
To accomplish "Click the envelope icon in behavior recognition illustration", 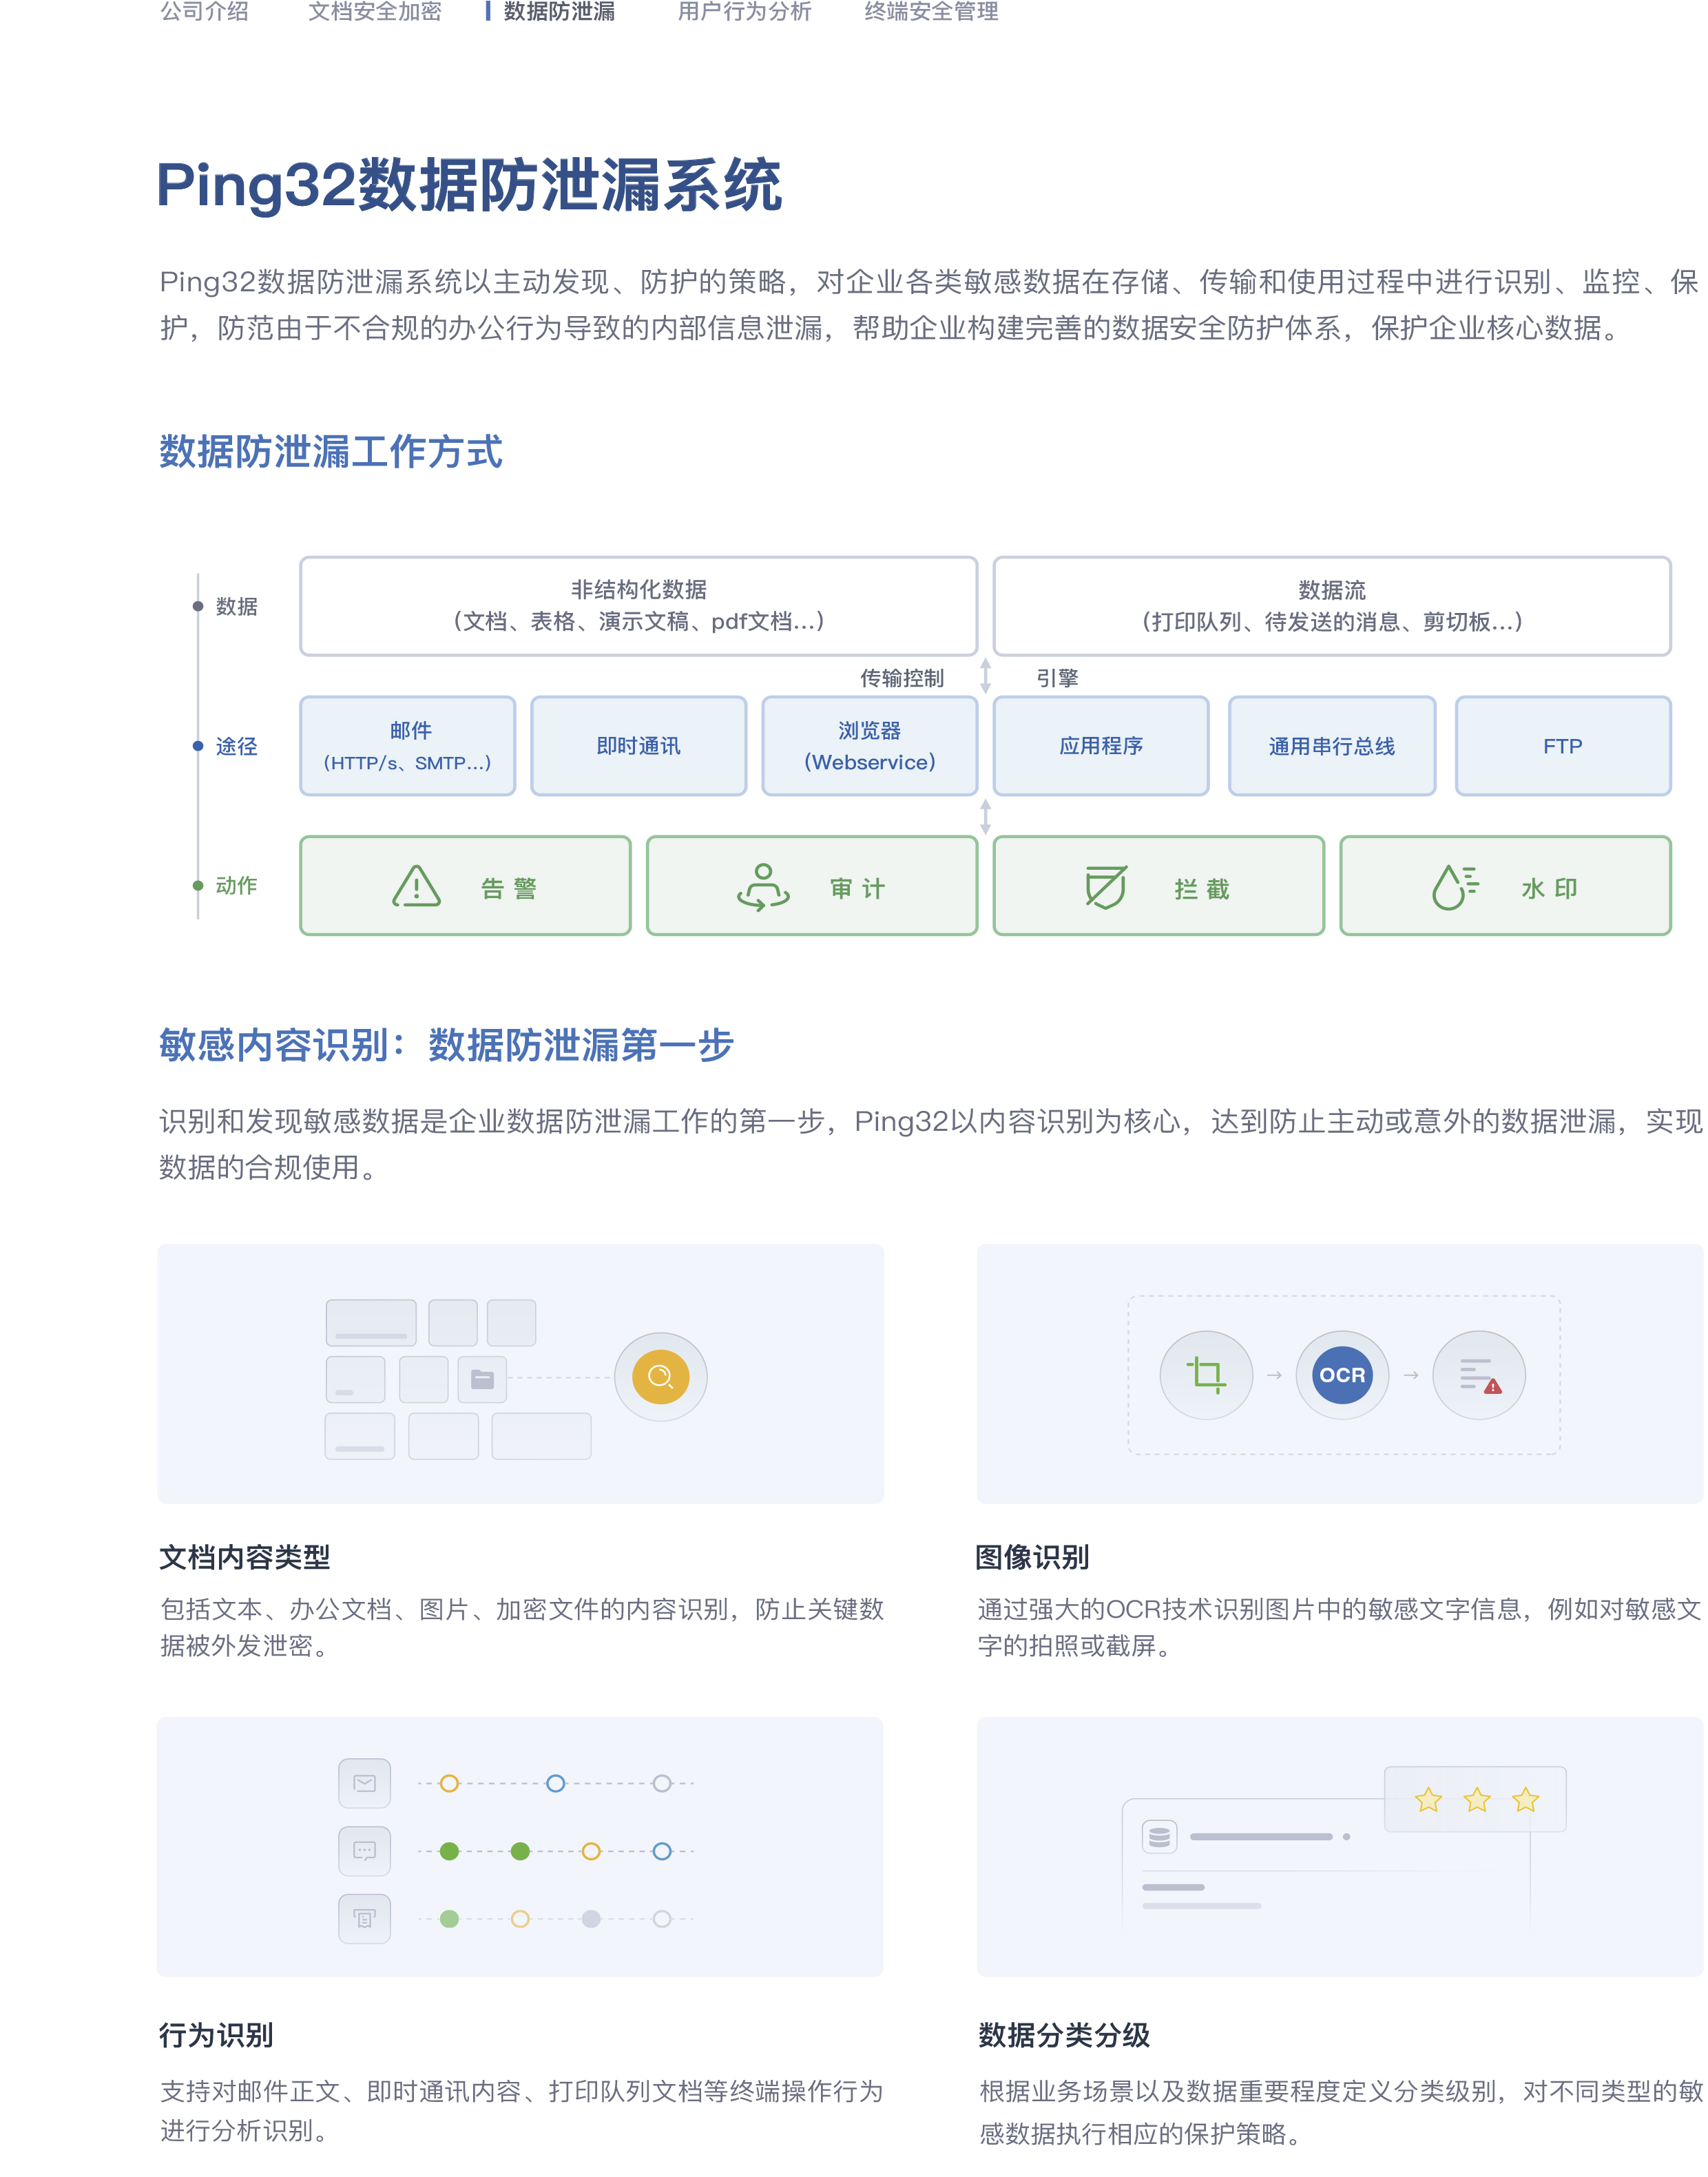I will point(364,1783).
